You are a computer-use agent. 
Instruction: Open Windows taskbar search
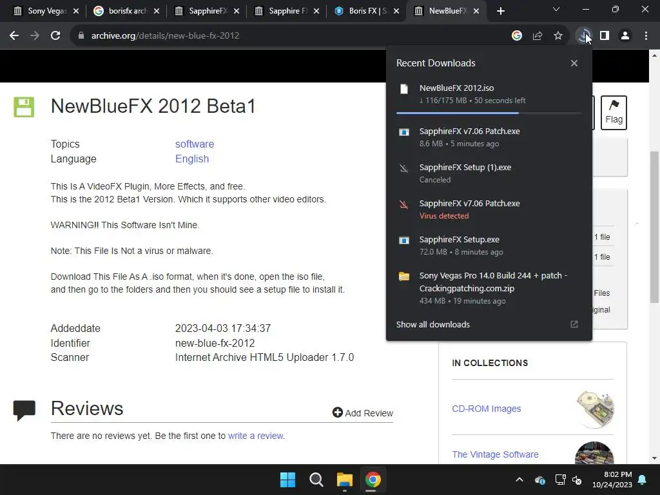tap(316, 480)
